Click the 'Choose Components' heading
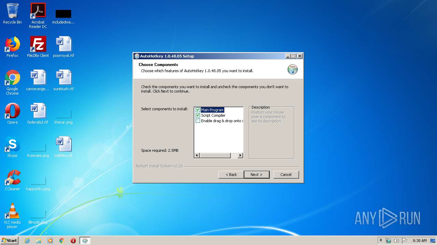This screenshot has width=437, height=245. [x=158, y=65]
